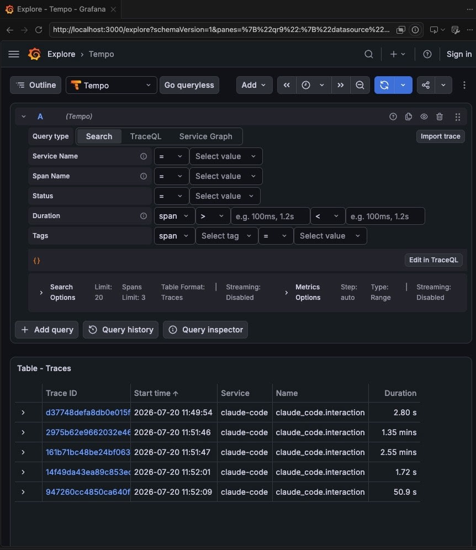
Task: Open refresh interval dropdown arrow
Action: 403,85
